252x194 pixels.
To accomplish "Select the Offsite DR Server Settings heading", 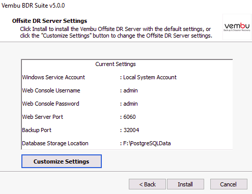I will coord(49,21).
